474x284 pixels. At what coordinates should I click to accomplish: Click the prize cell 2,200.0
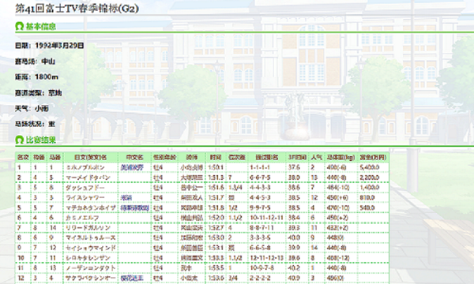(x=373, y=177)
